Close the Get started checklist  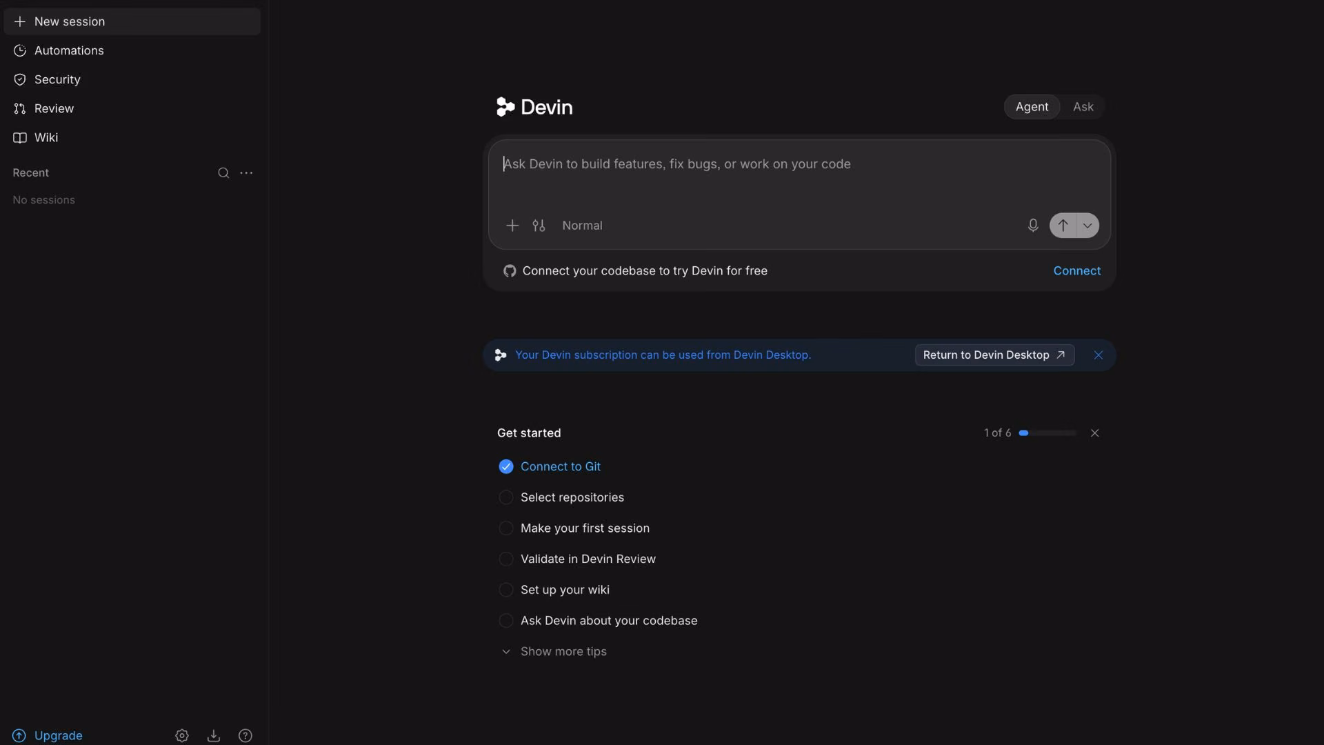(1094, 433)
